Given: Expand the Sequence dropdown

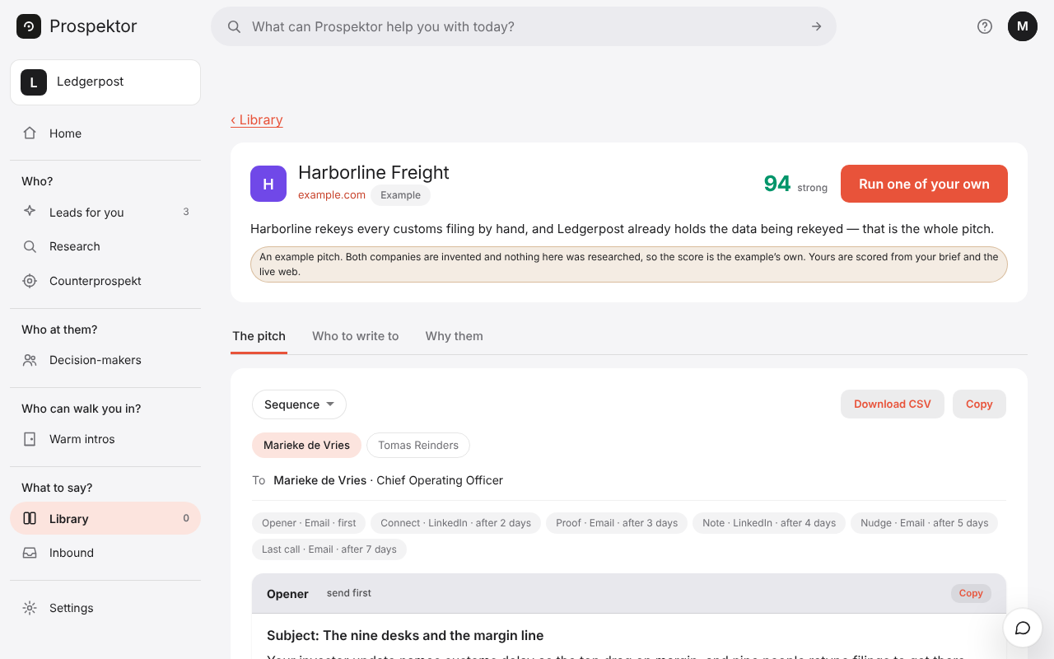Looking at the screenshot, I should [299, 404].
